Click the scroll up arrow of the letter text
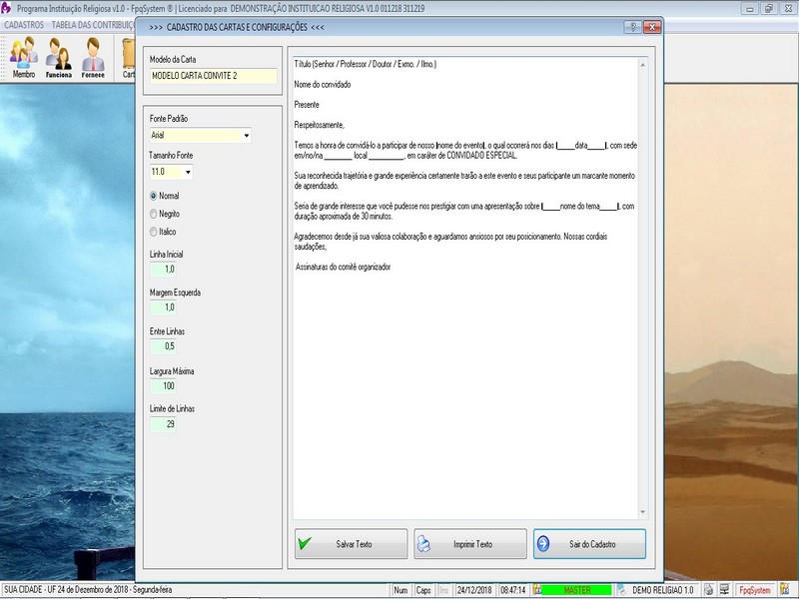The width and height of the screenshot is (799, 599). click(x=642, y=65)
